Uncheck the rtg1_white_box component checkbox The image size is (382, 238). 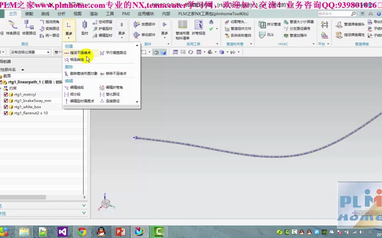point(6,107)
